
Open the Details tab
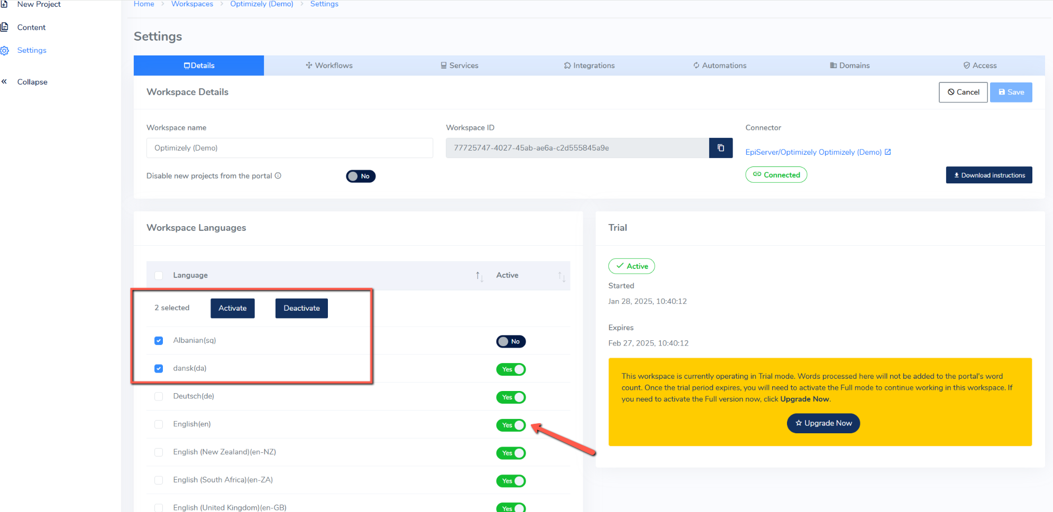pos(199,66)
